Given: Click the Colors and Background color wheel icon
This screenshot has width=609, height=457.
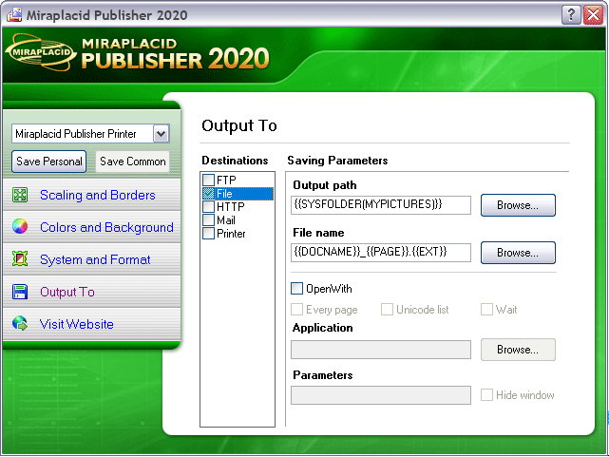Looking at the screenshot, I should pyautogui.click(x=20, y=227).
